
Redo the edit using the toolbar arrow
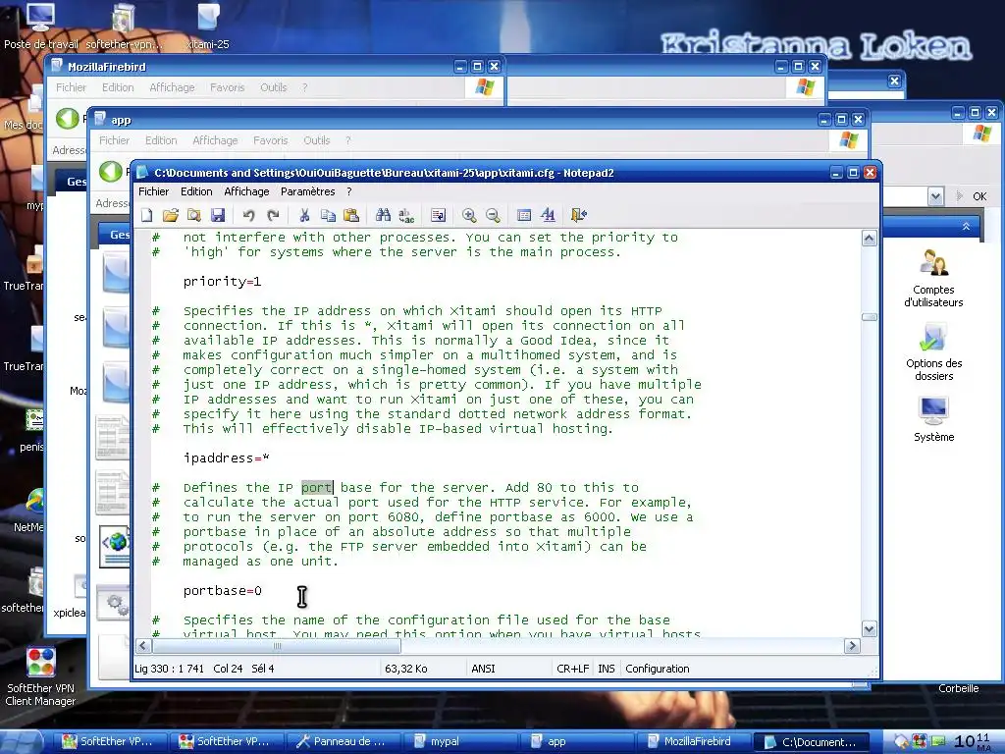click(x=273, y=215)
